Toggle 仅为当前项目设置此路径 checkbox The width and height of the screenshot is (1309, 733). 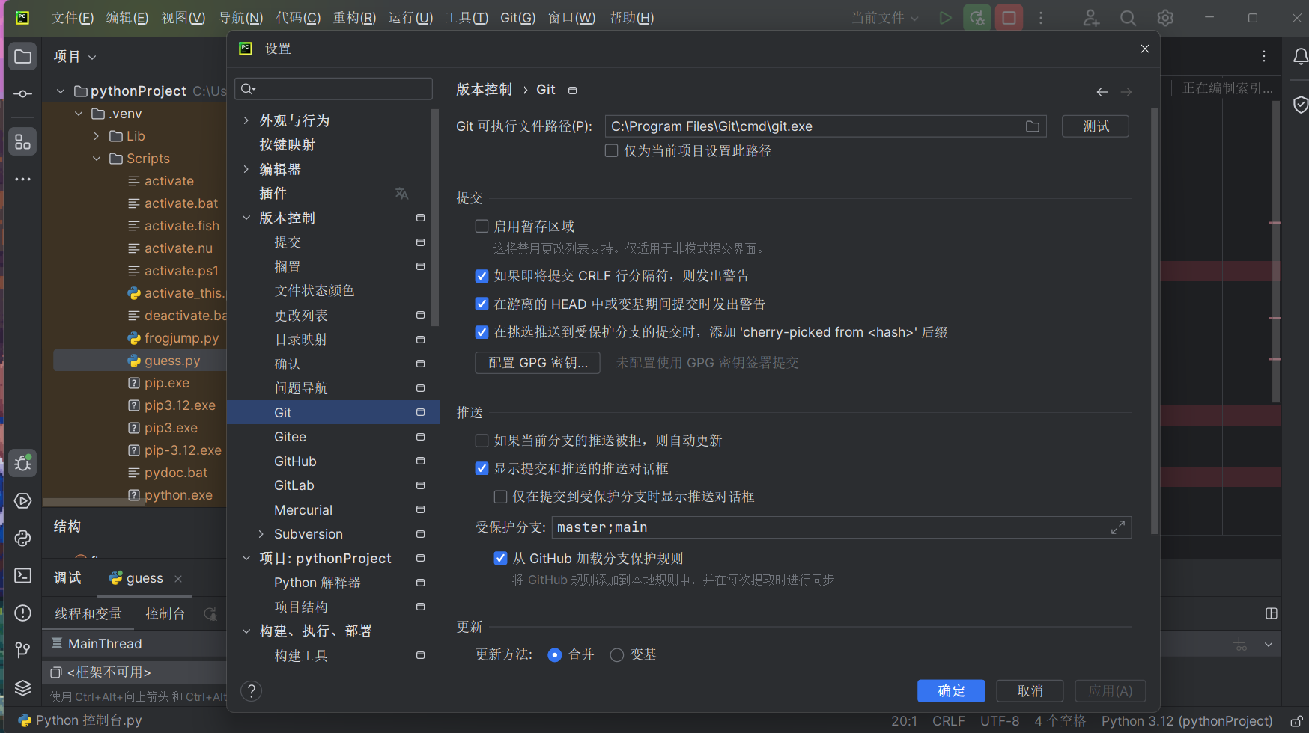tap(612, 151)
